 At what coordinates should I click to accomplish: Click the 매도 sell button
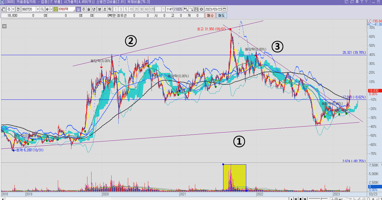pyautogui.click(x=222, y=15)
